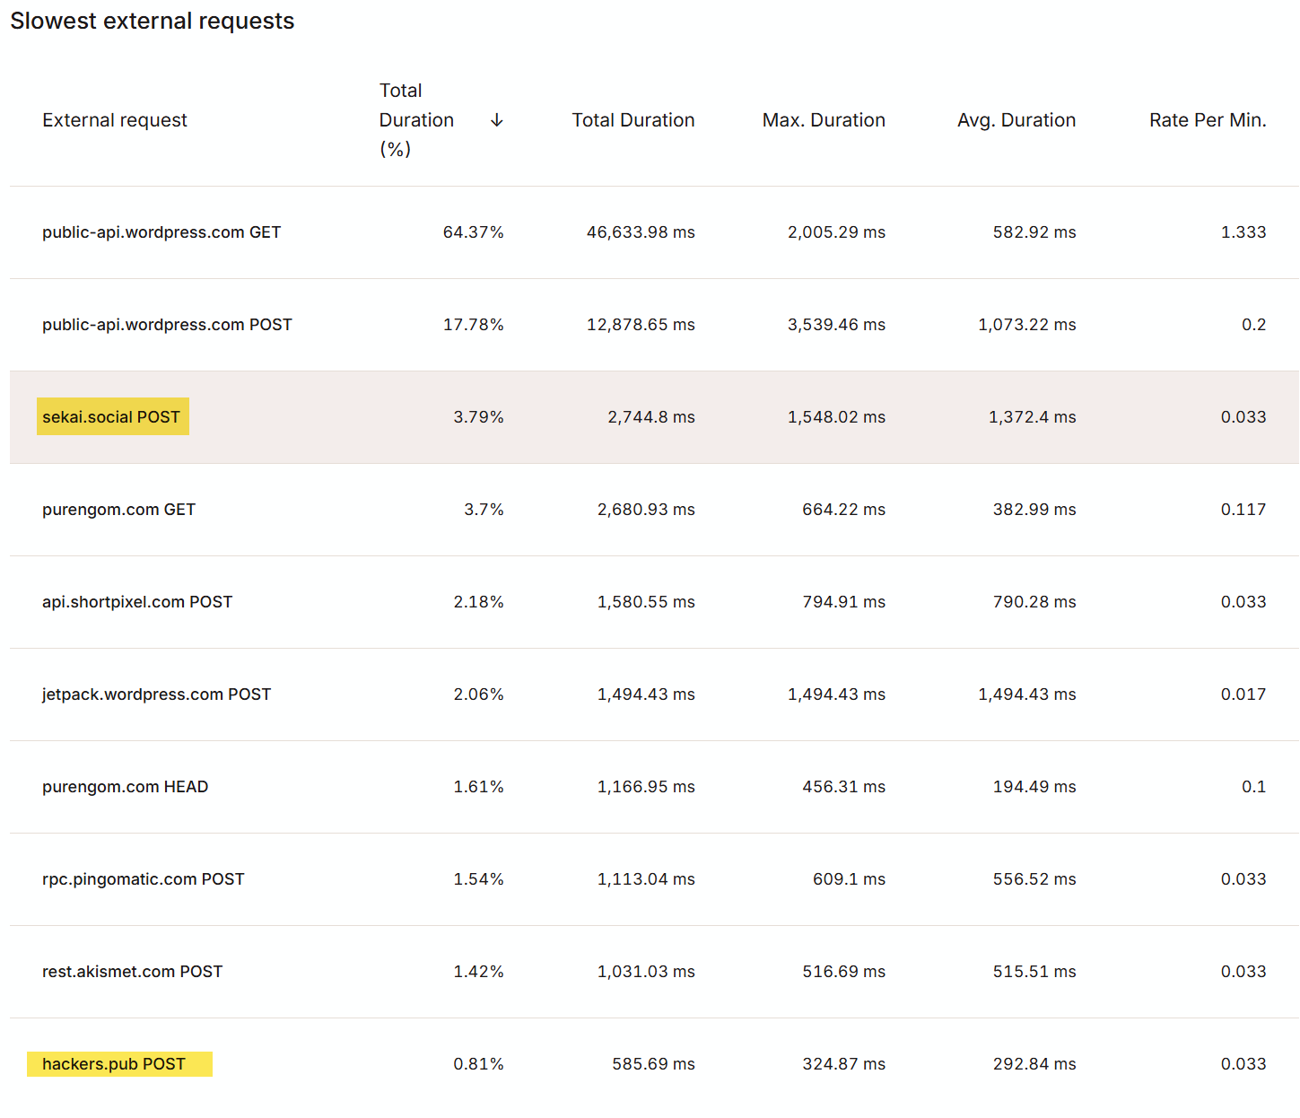Click average duration 582.92 ms
This screenshot has height=1118, width=1300.
click(x=1034, y=232)
